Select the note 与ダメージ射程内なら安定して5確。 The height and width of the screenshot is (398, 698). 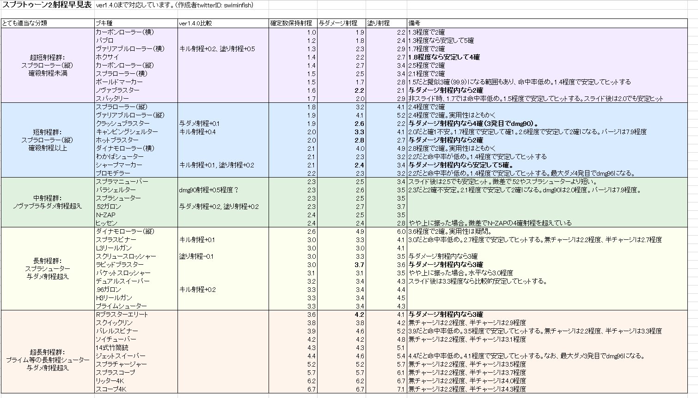coord(461,165)
